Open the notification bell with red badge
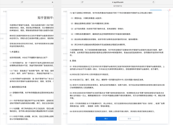 click(x=168, y=11)
